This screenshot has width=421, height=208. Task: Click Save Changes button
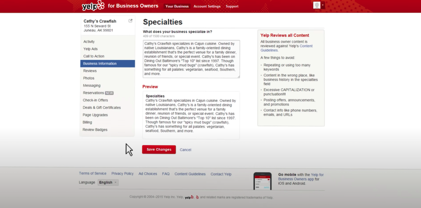[159, 149]
